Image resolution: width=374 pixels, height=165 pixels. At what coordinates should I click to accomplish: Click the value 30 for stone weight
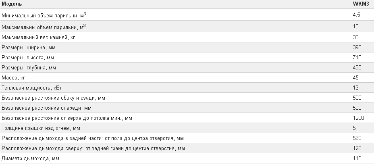(355, 37)
